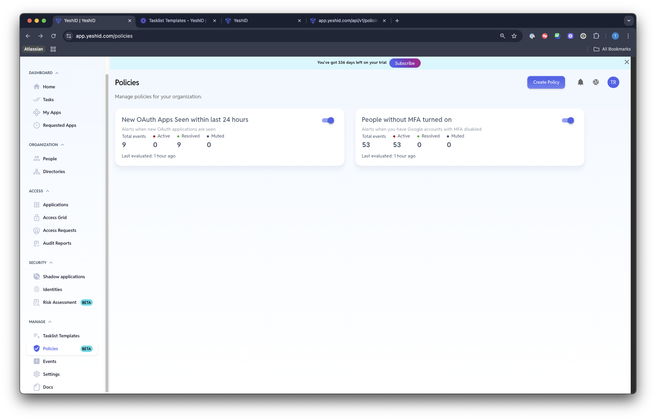Screen dimensions: 656x420
Task: Disable the New OAuth Apps policy toggle
Action: pyautogui.click(x=328, y=120)
